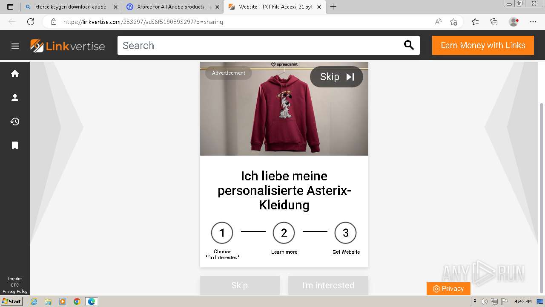This screenshot has width=545, height=307.
Task: Show hidden system tray icons
Action: coord(475,301)
